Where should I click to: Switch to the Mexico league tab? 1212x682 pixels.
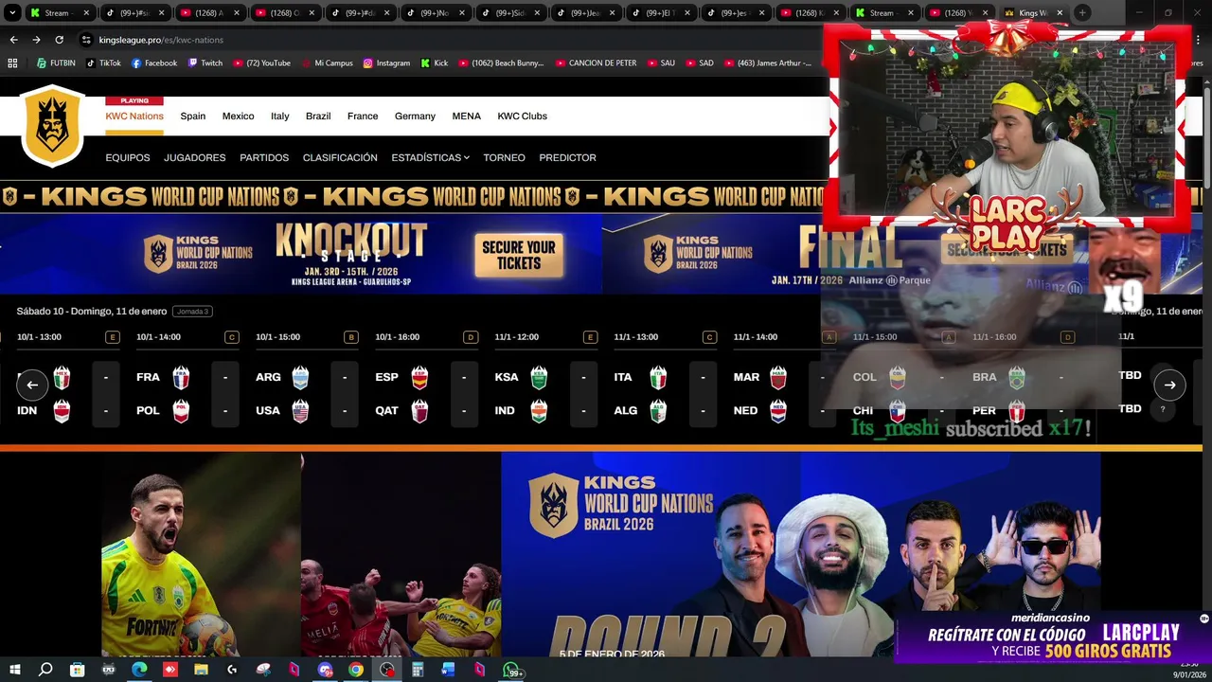[x=238, y=116]
